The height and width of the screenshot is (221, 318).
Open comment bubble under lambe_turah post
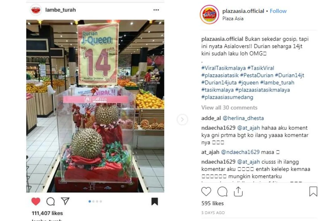pyautogui.click(x=50, y=202)
